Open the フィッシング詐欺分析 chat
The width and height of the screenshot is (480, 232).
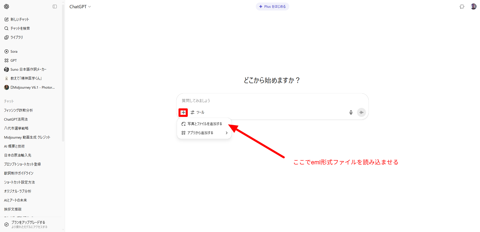tap(18, 110)
